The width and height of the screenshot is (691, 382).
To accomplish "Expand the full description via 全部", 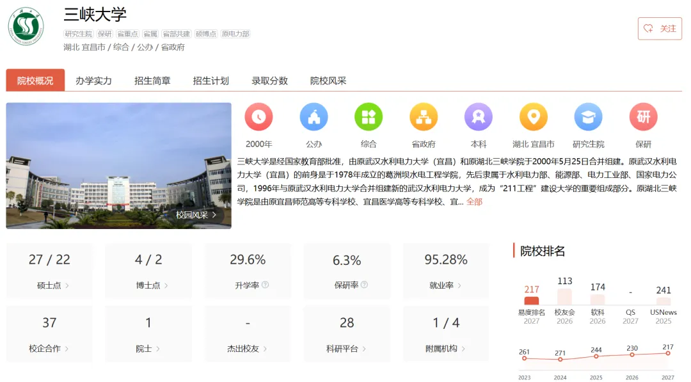I will [475, 202].
